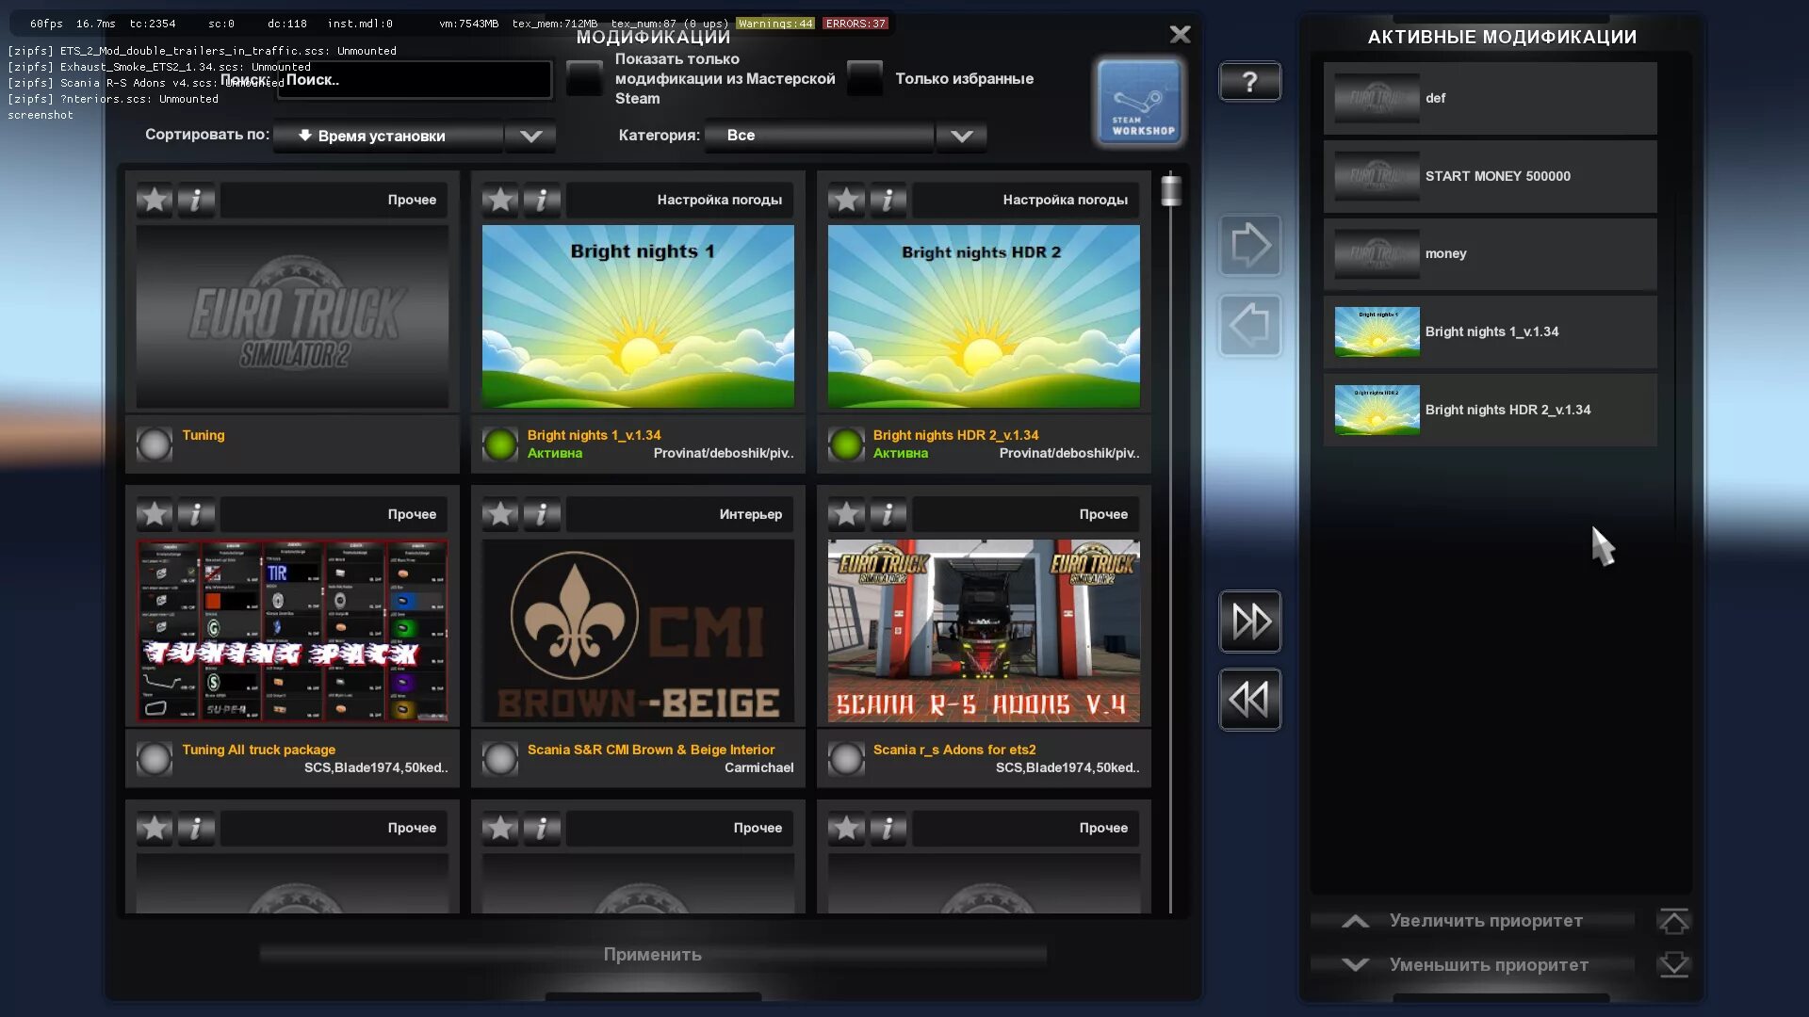The height and width of the screenshot is (1017, 1809).
Task: Show info for Scania CMI Interior mod
Action: click(x=542, y=514)
